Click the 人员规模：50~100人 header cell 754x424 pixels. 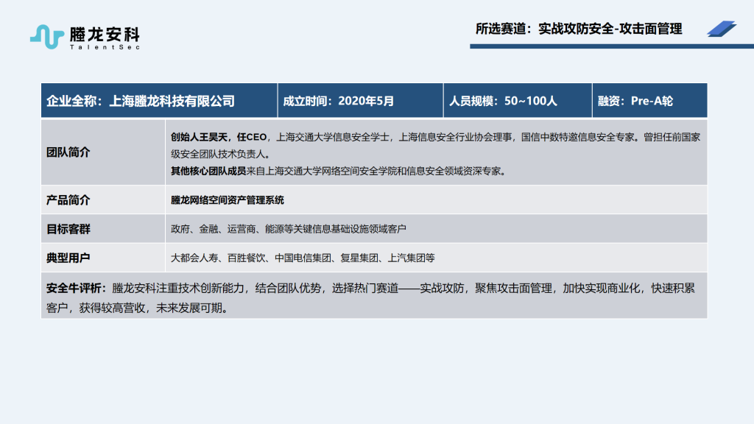(x=518, y=100)
